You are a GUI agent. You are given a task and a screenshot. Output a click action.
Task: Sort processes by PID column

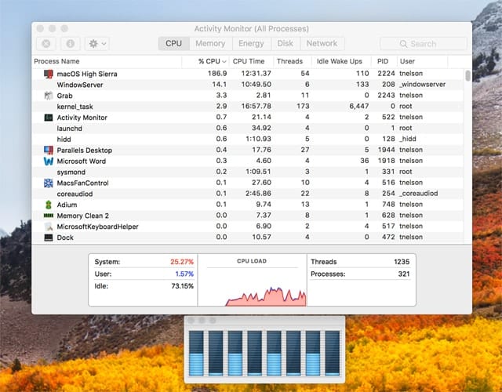click(383, 61)
